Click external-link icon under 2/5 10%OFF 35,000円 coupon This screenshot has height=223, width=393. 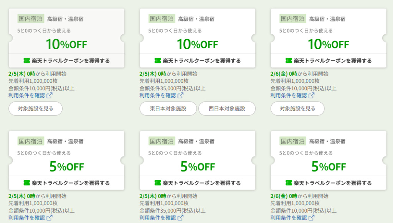pyautogui.click(x=180, y=95)
